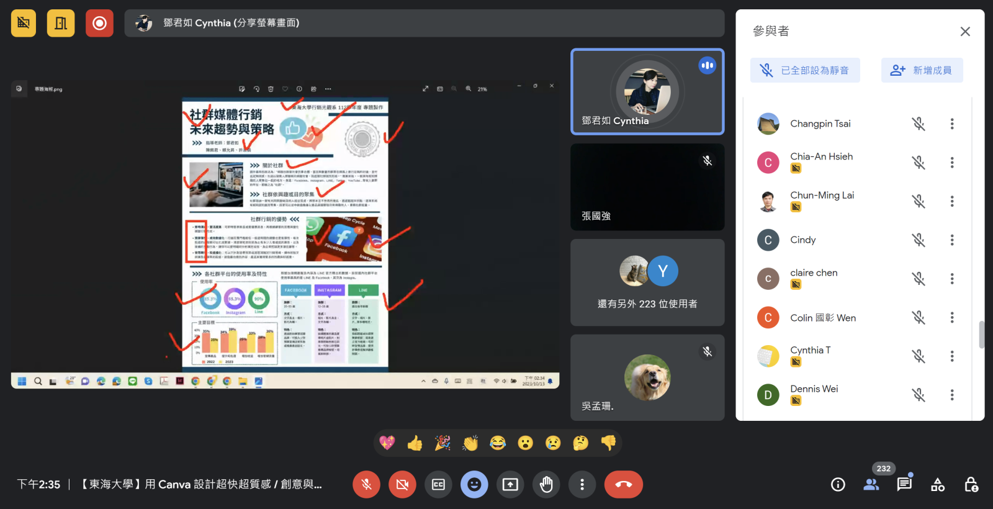Viewport: 993px width, 509px height.
Task: Open the participants people tab
Action: 871,485
